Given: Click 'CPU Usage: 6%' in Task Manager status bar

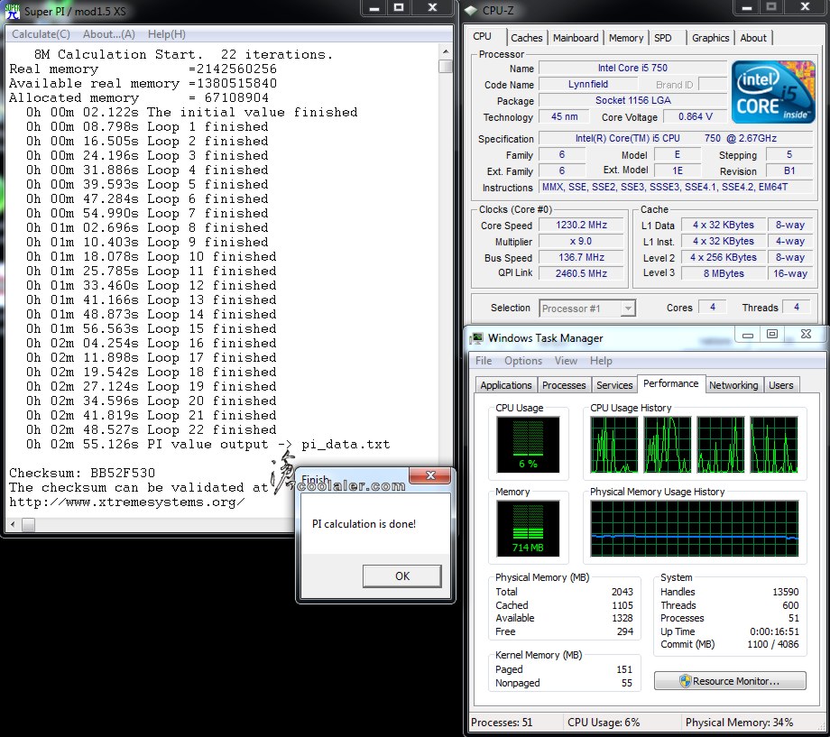Looking at the screenshot, I should click(604, 723).
